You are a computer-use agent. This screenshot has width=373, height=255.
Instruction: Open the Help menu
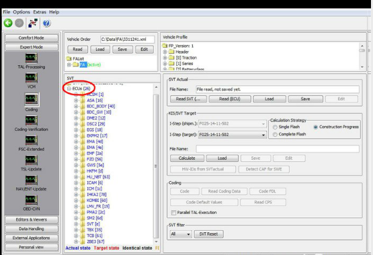54,12
